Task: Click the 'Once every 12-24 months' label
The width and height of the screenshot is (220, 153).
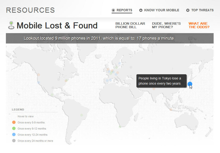Action: point(32,135)
